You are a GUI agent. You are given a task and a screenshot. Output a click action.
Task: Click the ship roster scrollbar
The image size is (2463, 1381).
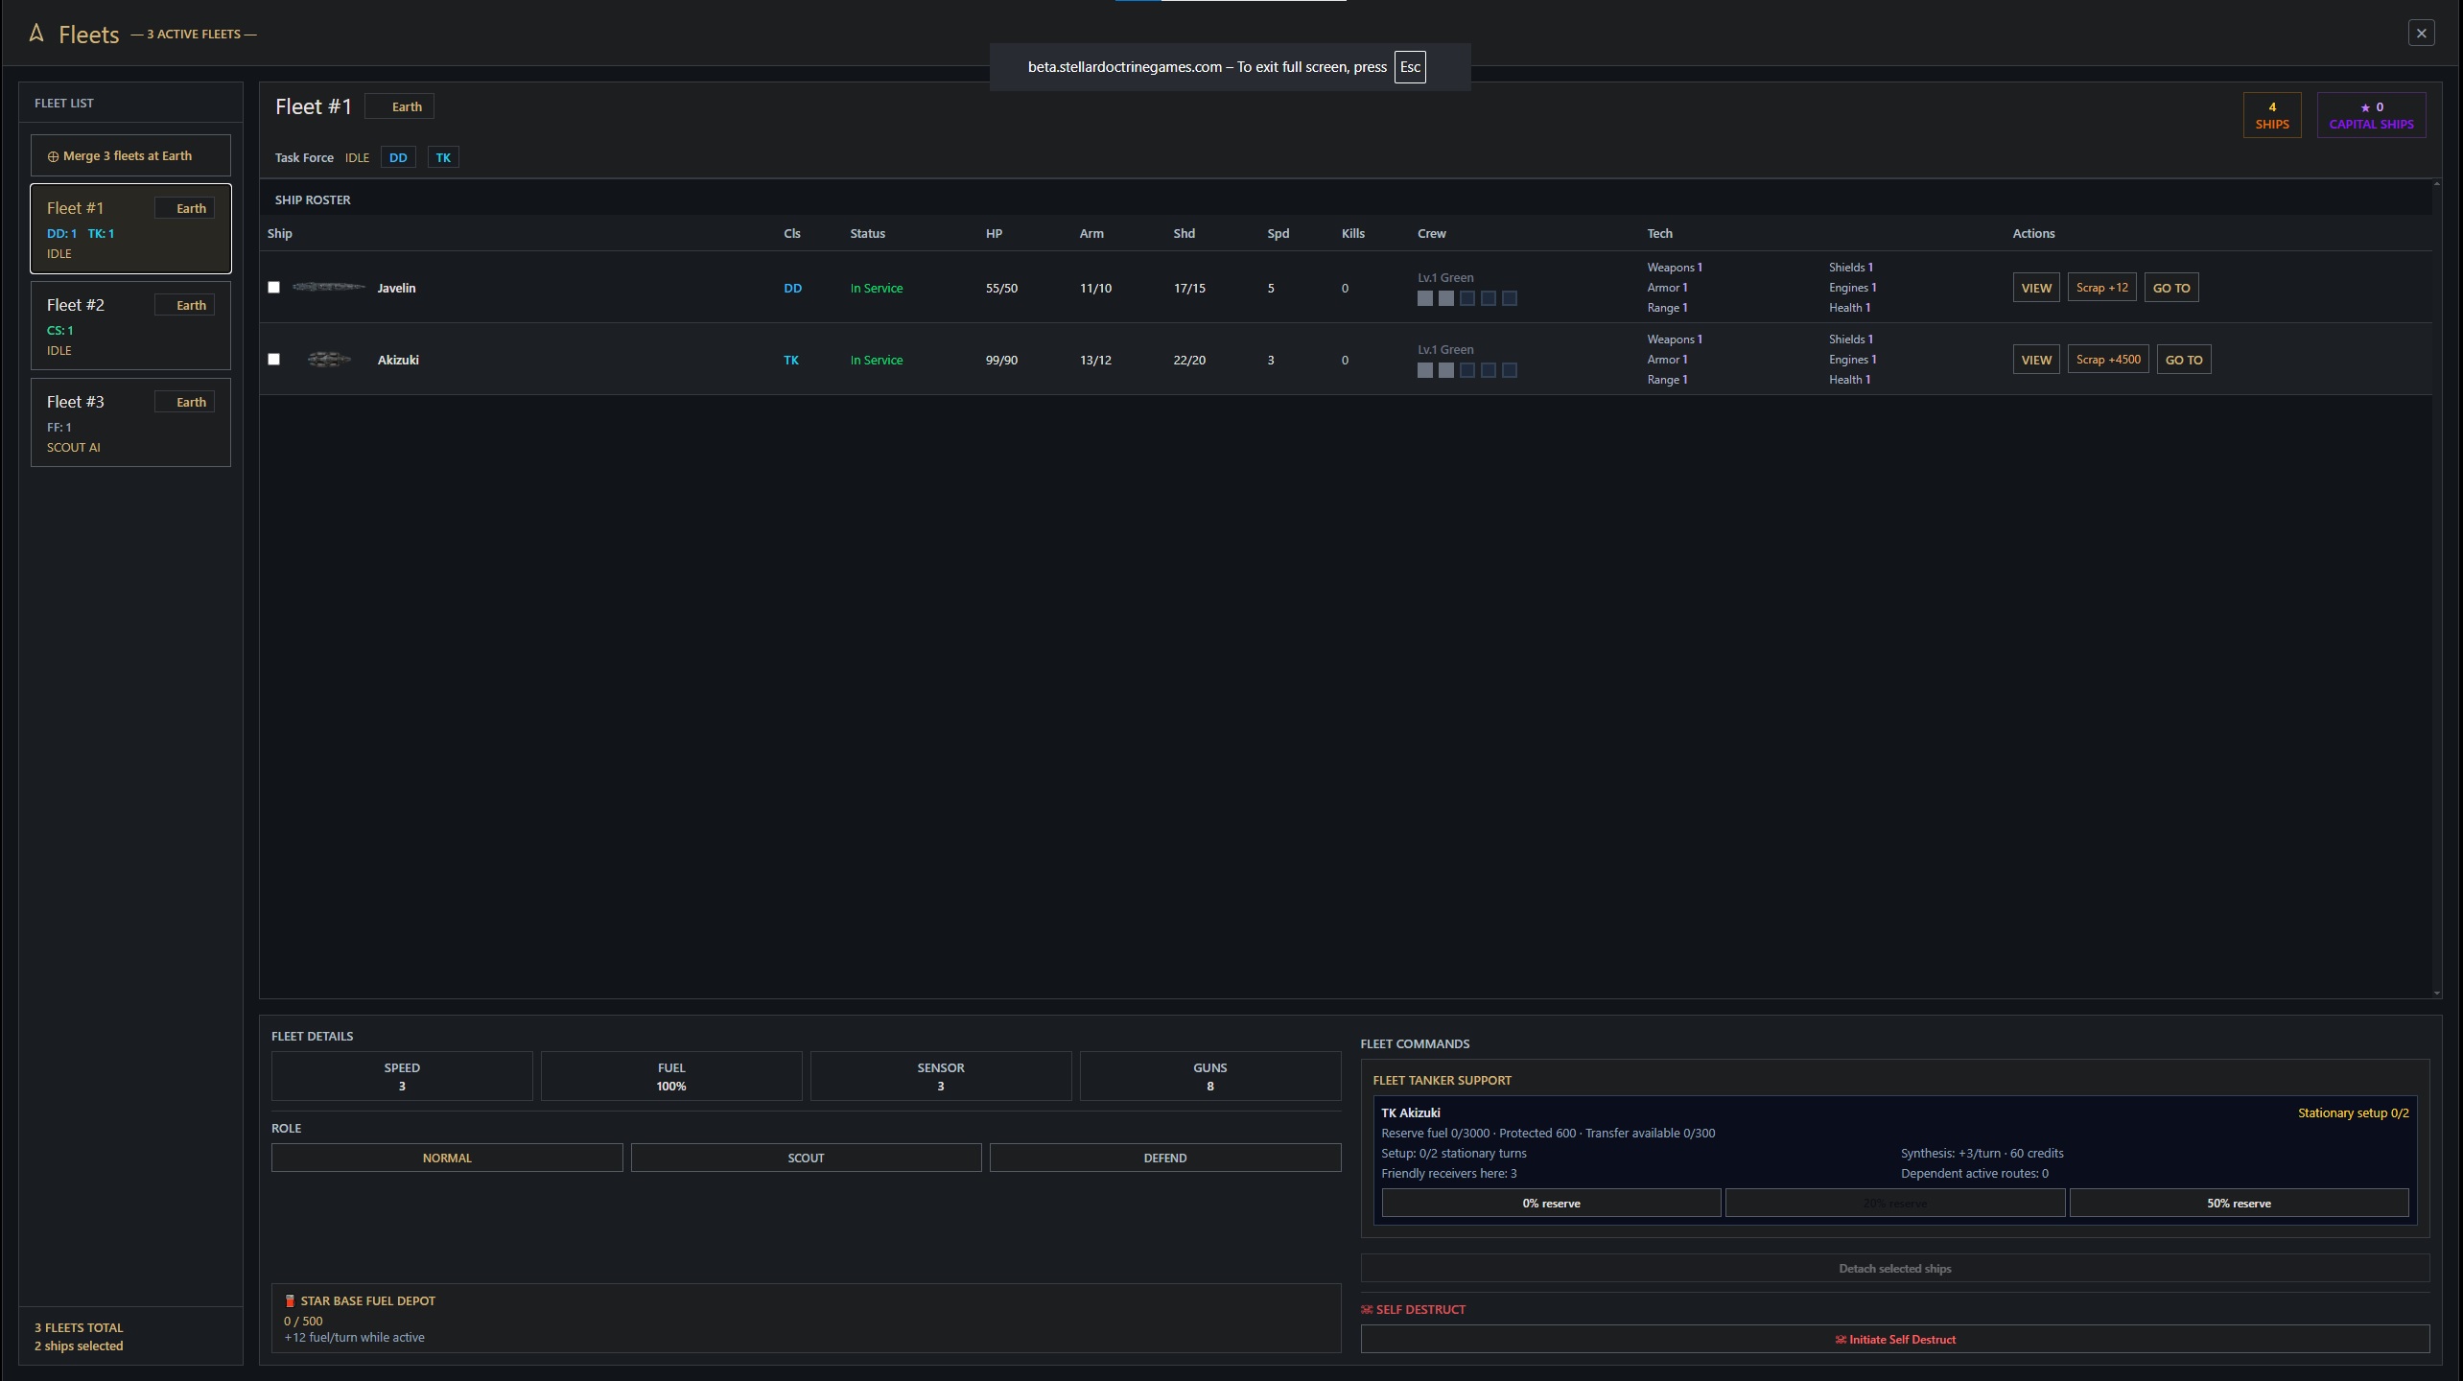[2436, 587]
